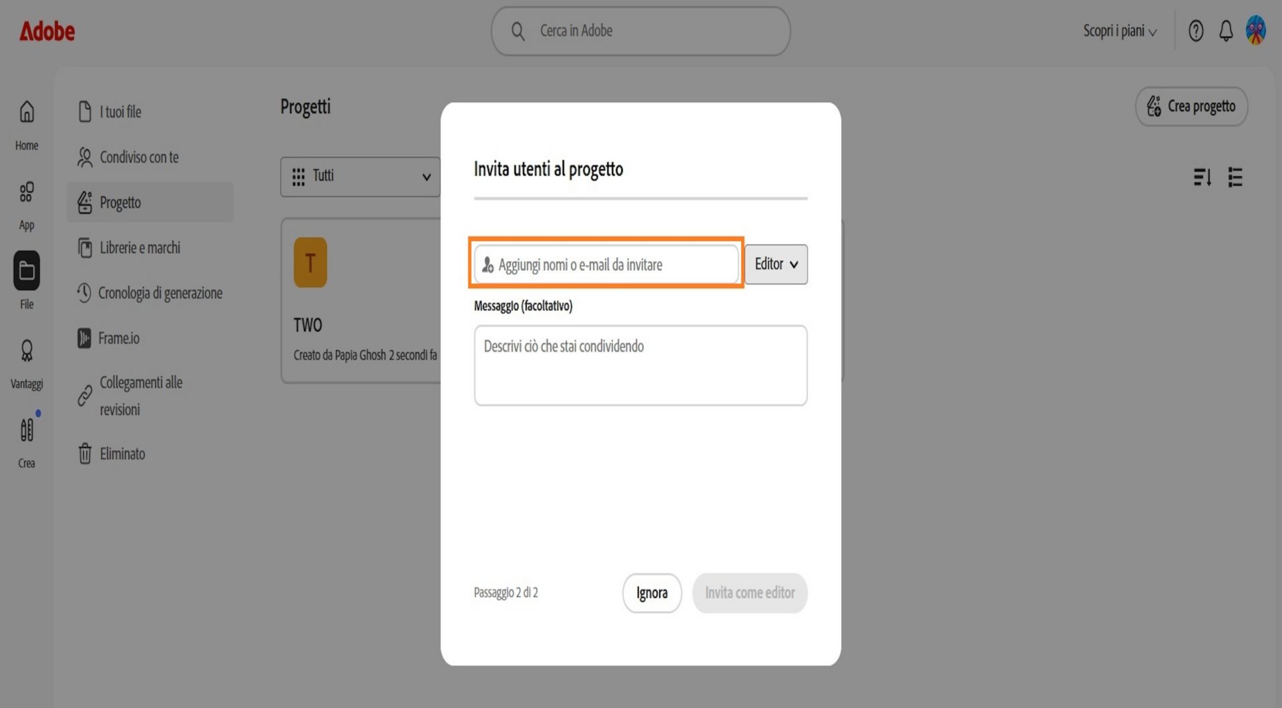Click the Ignora button
This screenshot has width=1282, height=708.
(x=652, y=593)
